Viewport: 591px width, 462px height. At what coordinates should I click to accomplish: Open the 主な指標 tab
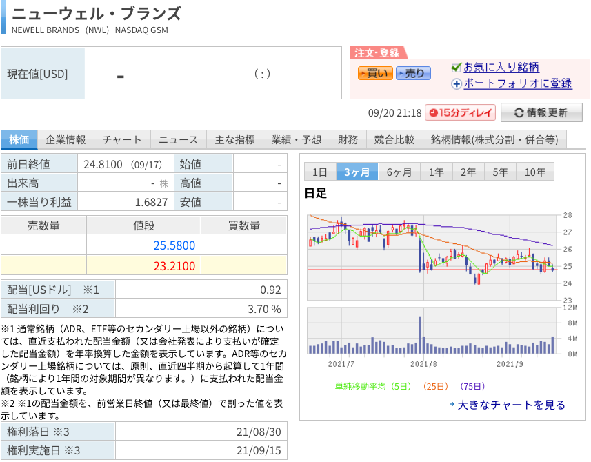[235, 140]
